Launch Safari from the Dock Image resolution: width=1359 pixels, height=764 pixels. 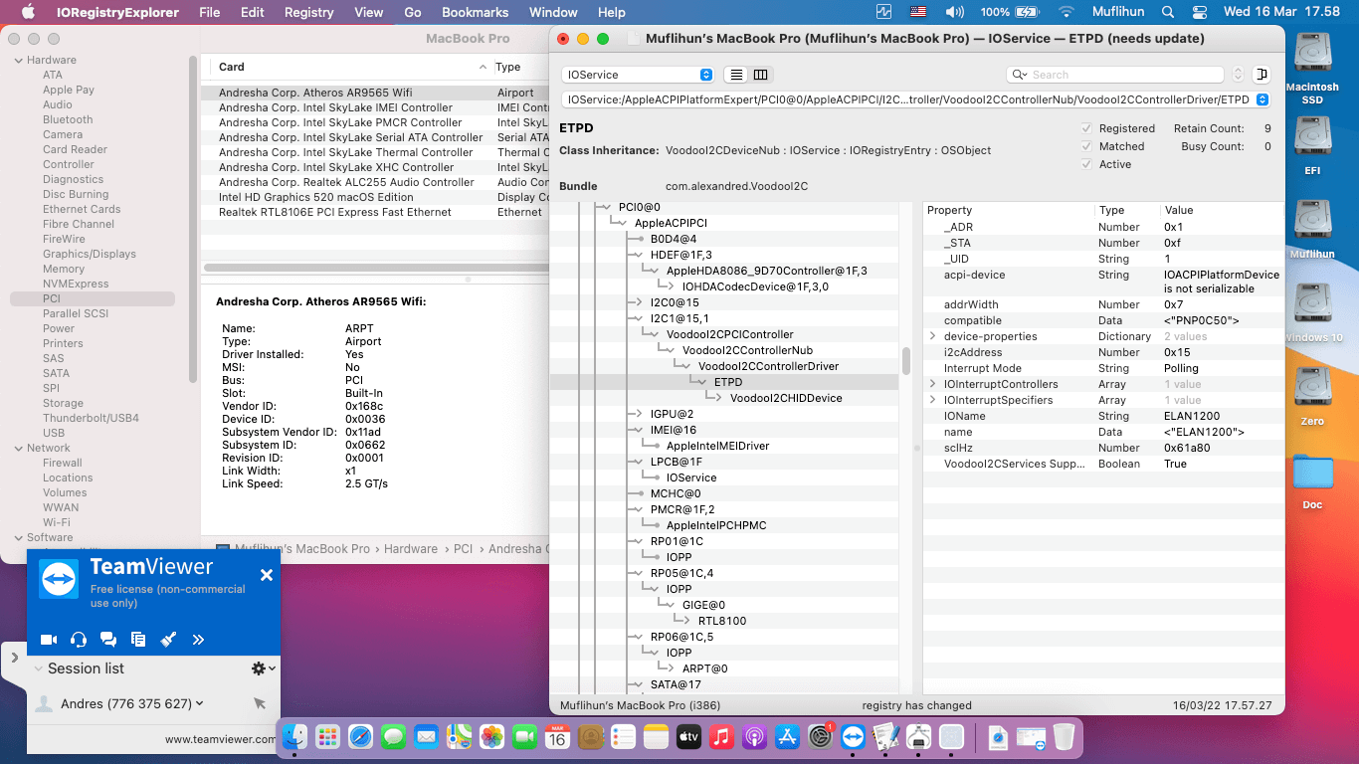tap(360, 737)
